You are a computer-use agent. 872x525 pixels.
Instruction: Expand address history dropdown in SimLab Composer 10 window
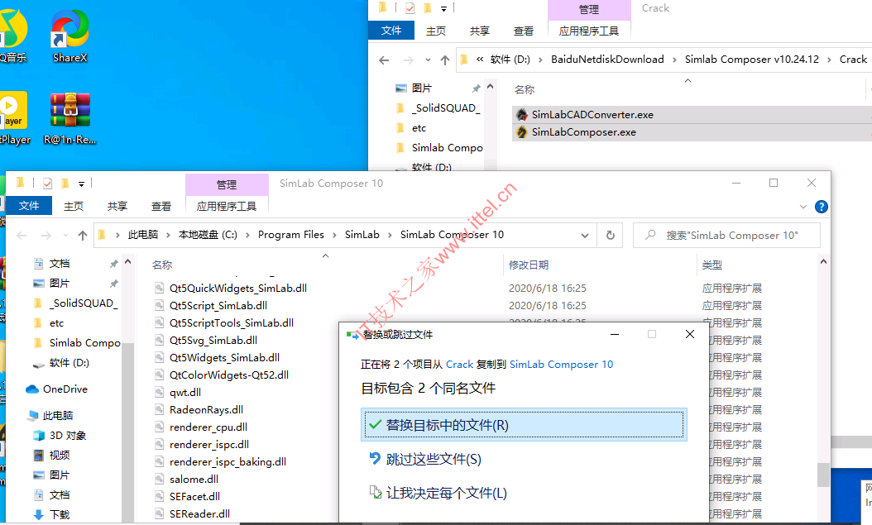tap(584, 236)
